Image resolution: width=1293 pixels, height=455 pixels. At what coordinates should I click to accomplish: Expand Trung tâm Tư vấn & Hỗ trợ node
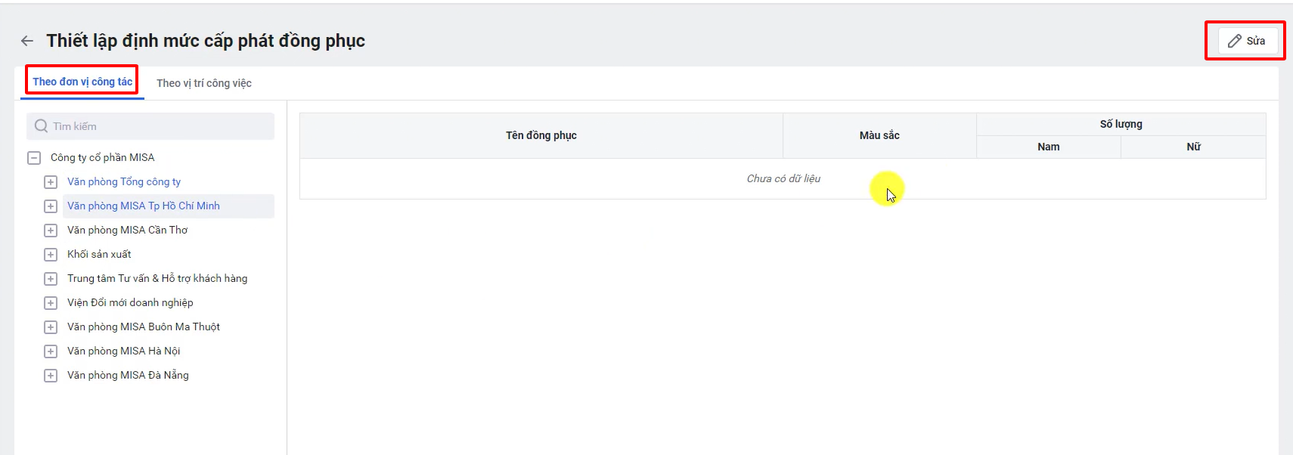click(51, 279)
